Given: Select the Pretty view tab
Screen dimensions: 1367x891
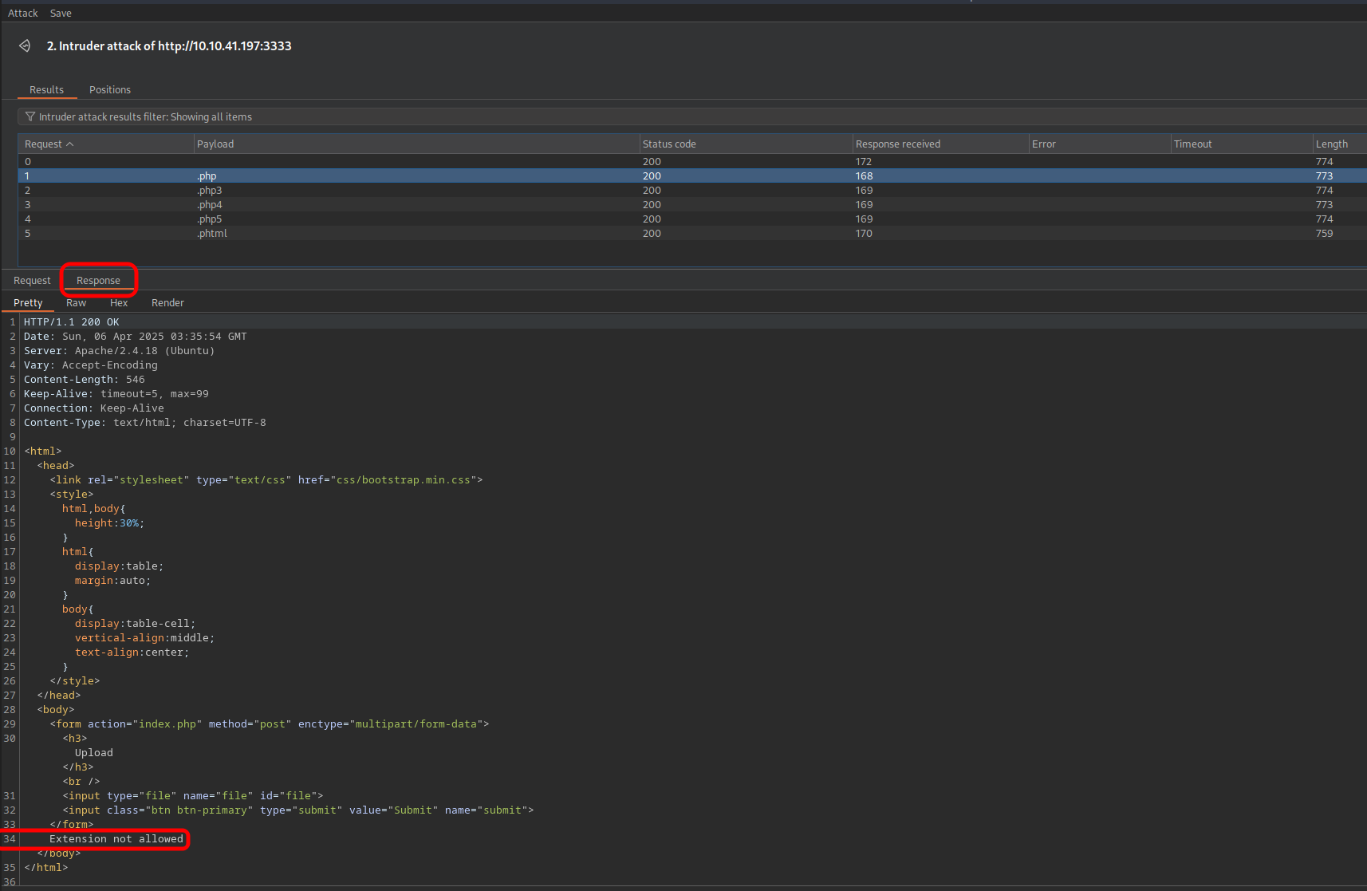Looking at the screenshot, I should pos(28,303).
